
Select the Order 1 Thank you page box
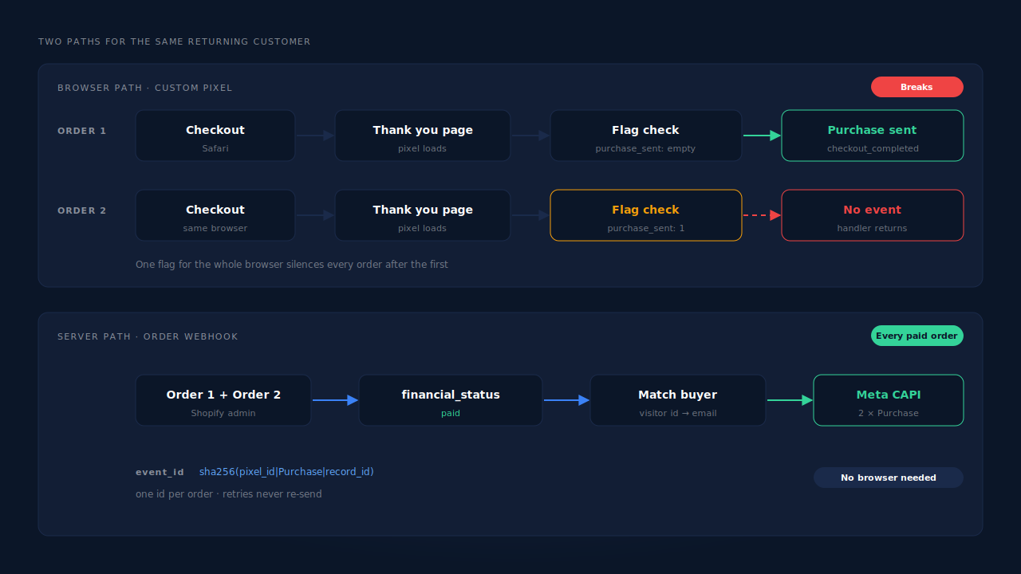tap(423, 136)
